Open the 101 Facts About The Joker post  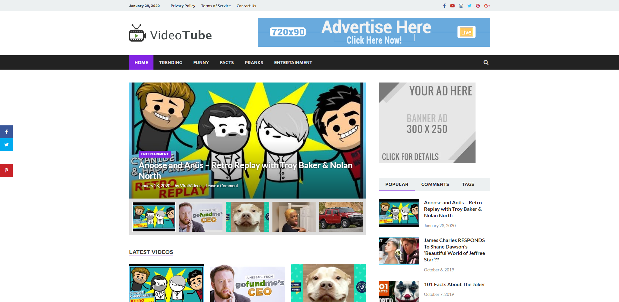tap(454, 284)
